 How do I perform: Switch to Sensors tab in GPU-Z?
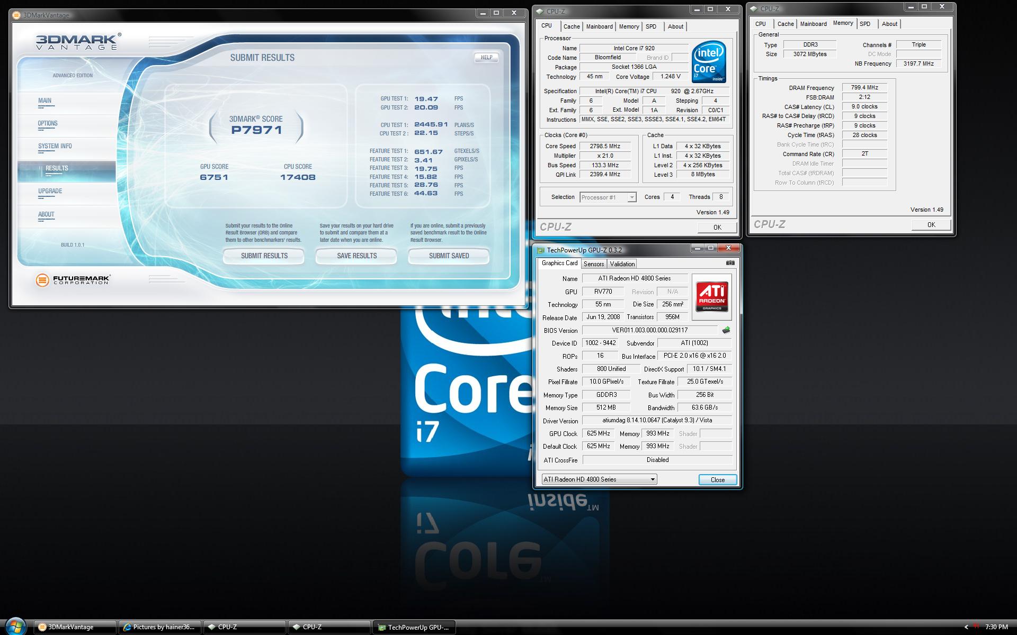594,264
